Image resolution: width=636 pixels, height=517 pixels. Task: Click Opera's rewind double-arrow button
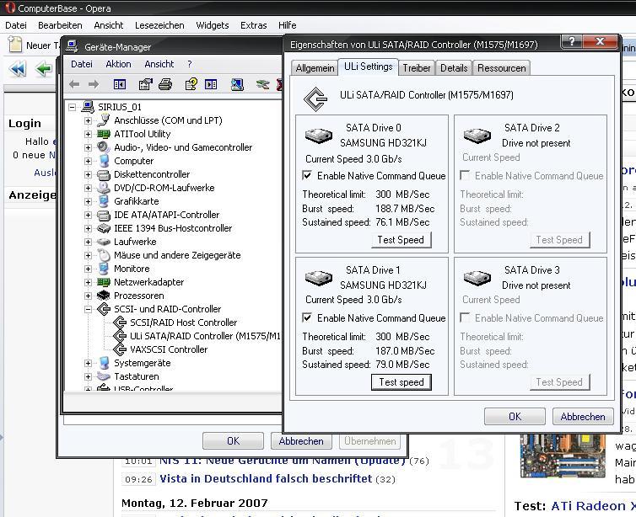point(18,69)
